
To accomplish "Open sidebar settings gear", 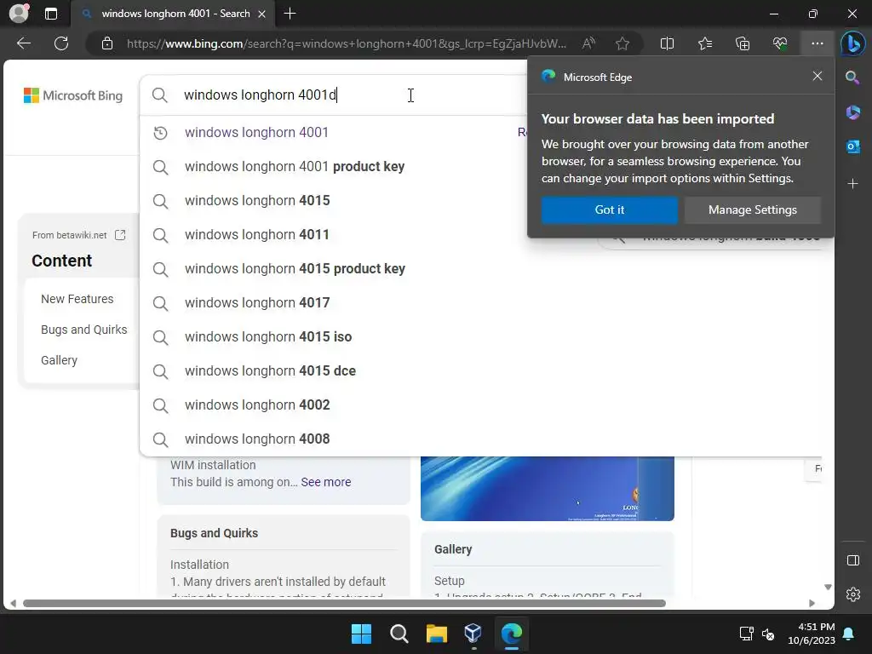I will 852,594.
